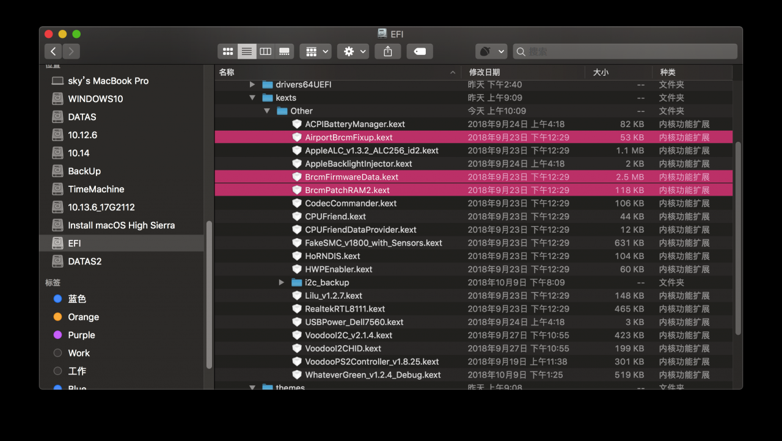Select WINDOWS10 volume in sidebar
This screenshot has width=782, height=441.
coord(95,99)
